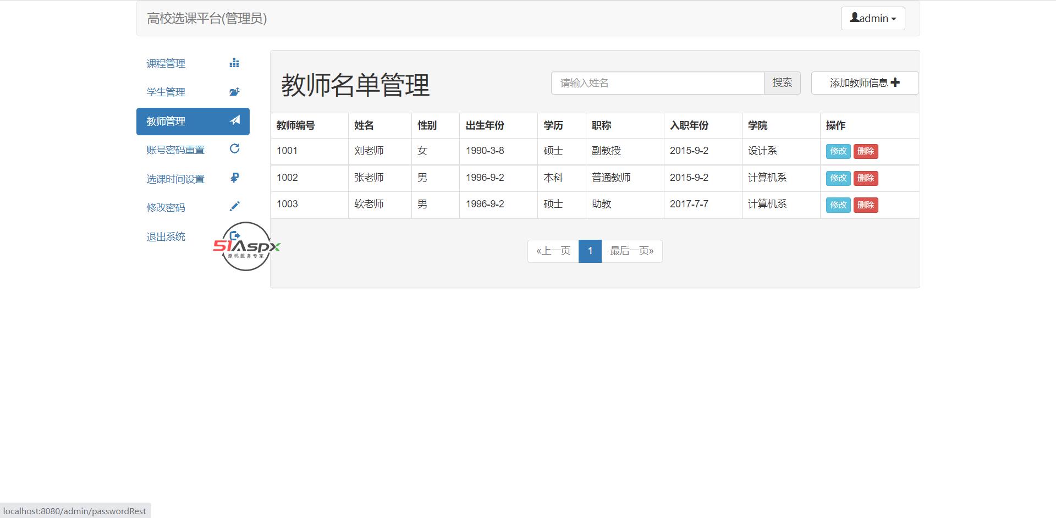Open 课程管理 in the sidebar
Screen dimensions: 1056x518
point(193,64)
